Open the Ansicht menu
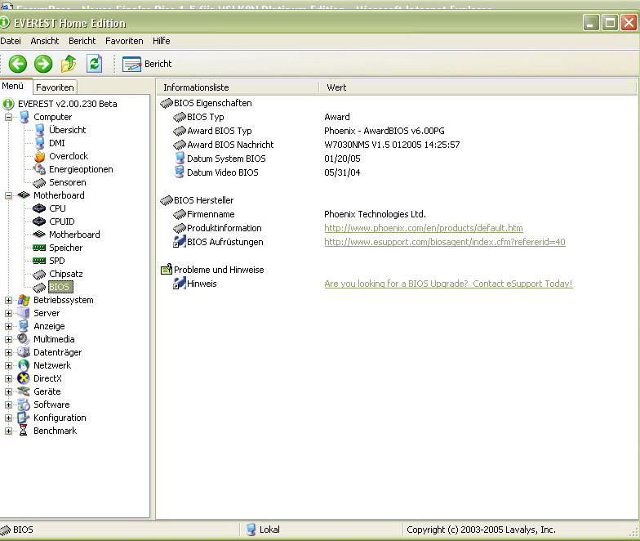Viewport: 640px width, 541px height. (44, 41)
